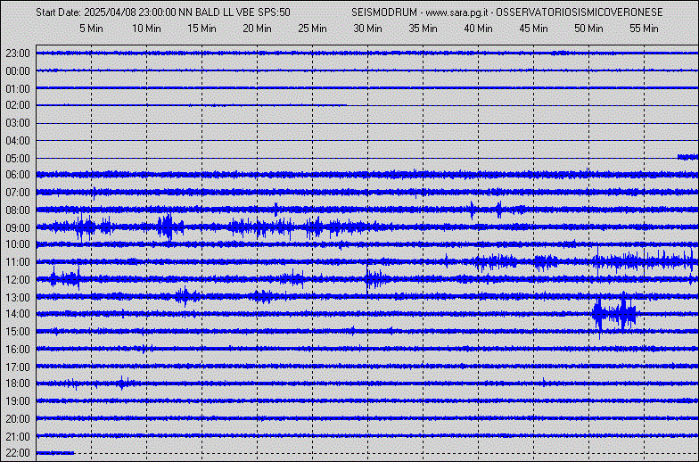Click the 09:00 hour row label
Viewport: 699px width, 462px height.
18,228
